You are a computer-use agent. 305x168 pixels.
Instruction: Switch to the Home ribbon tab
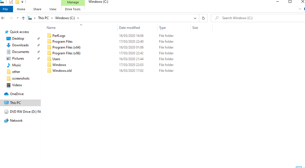point(21,9)
